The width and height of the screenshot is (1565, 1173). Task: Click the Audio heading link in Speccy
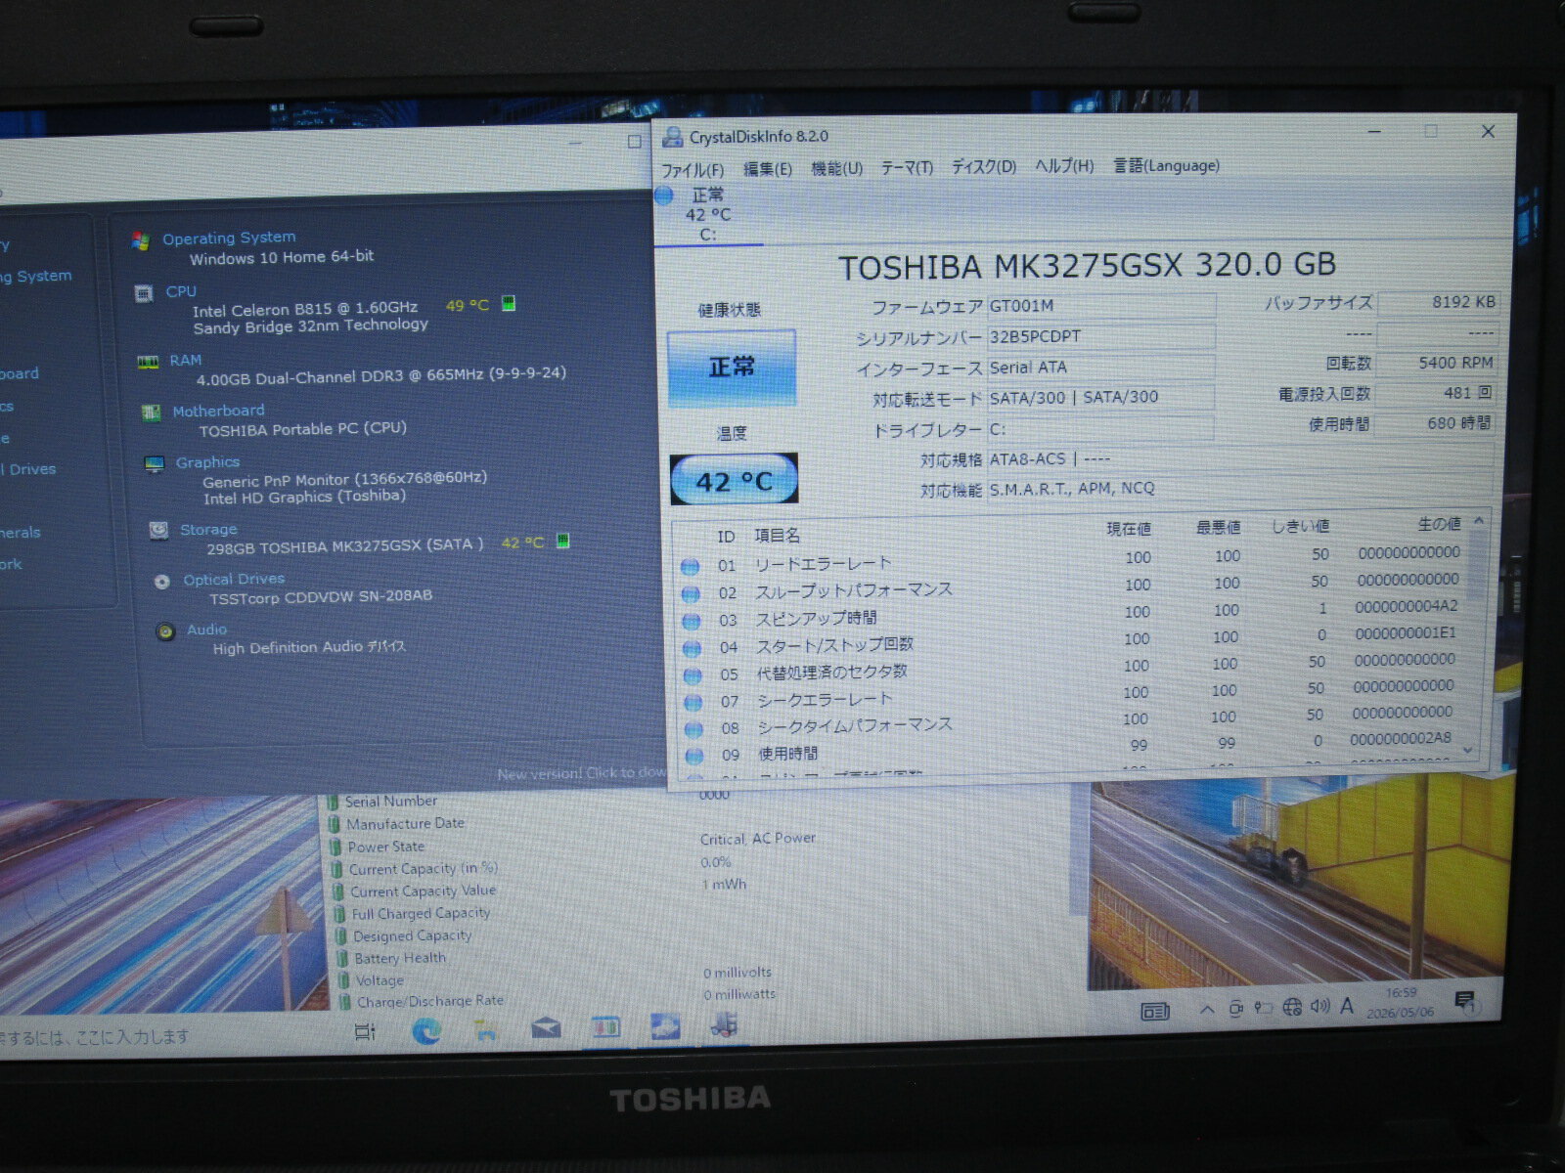(x=206, y=630)
